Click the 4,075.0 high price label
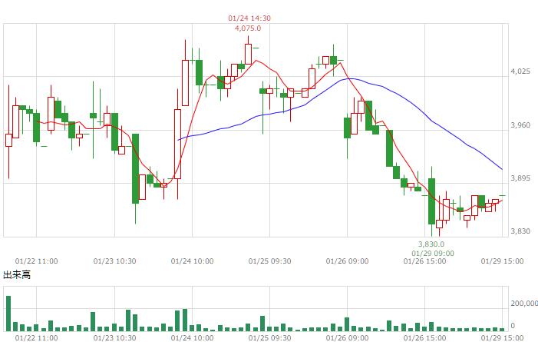The image size is (538, 342). 248,28
